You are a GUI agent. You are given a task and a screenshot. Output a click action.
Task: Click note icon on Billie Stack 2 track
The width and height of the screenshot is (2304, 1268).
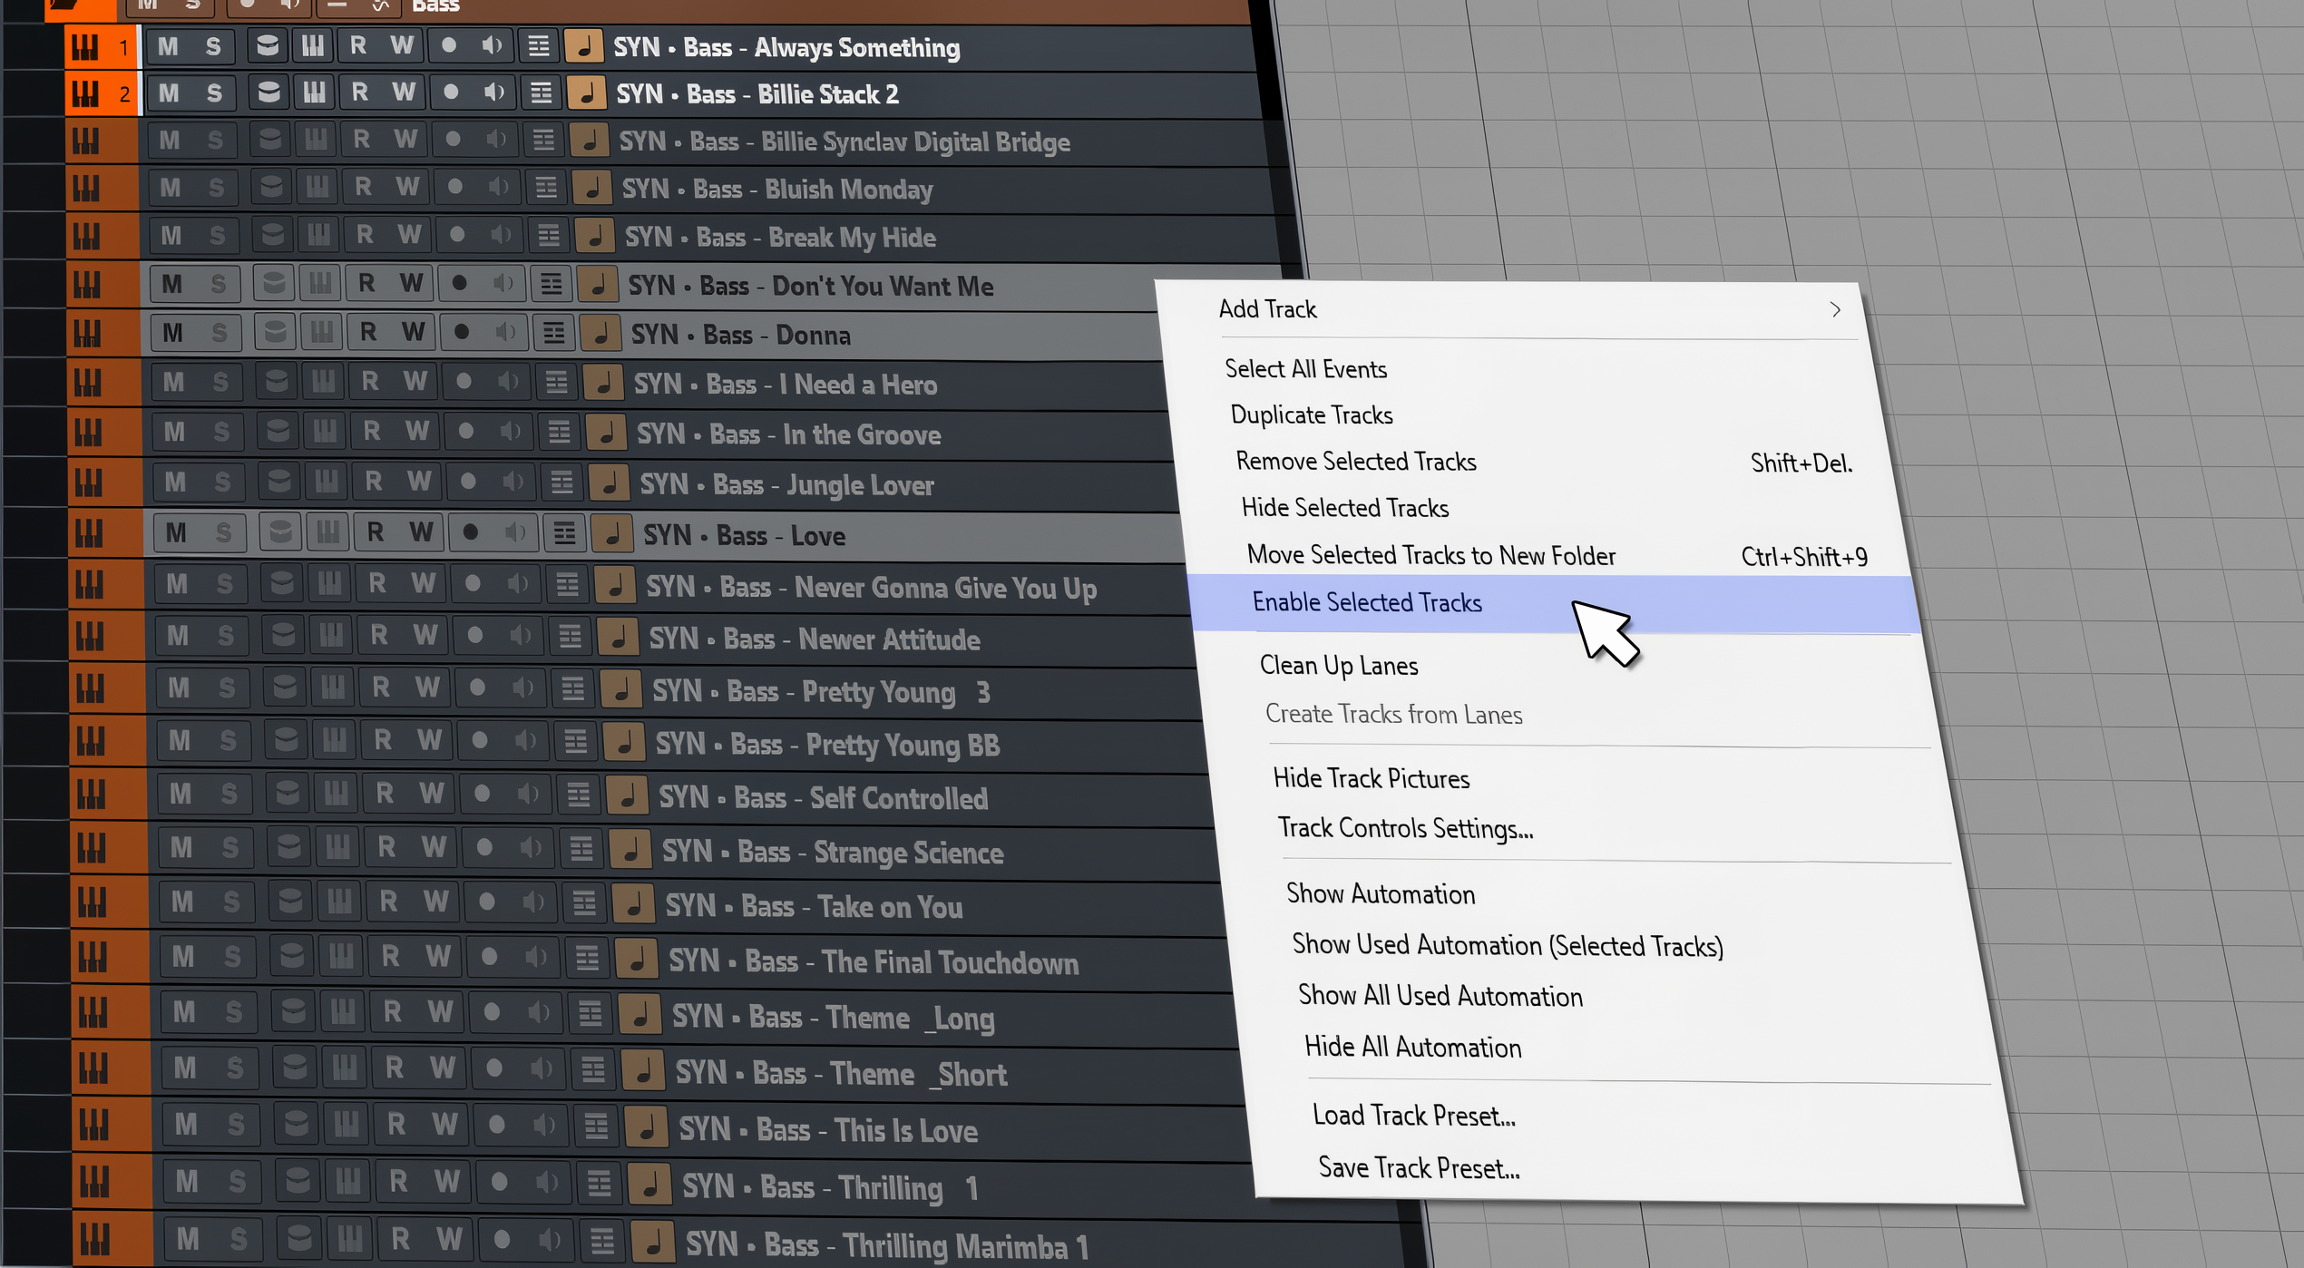587,93
